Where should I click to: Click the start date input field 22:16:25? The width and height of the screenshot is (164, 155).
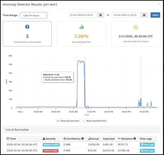[83, 15]
